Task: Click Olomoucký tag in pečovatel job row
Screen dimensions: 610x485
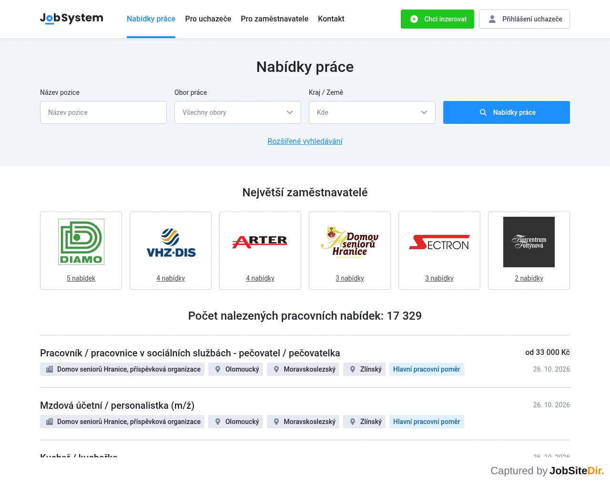Action: click(235, 369)
